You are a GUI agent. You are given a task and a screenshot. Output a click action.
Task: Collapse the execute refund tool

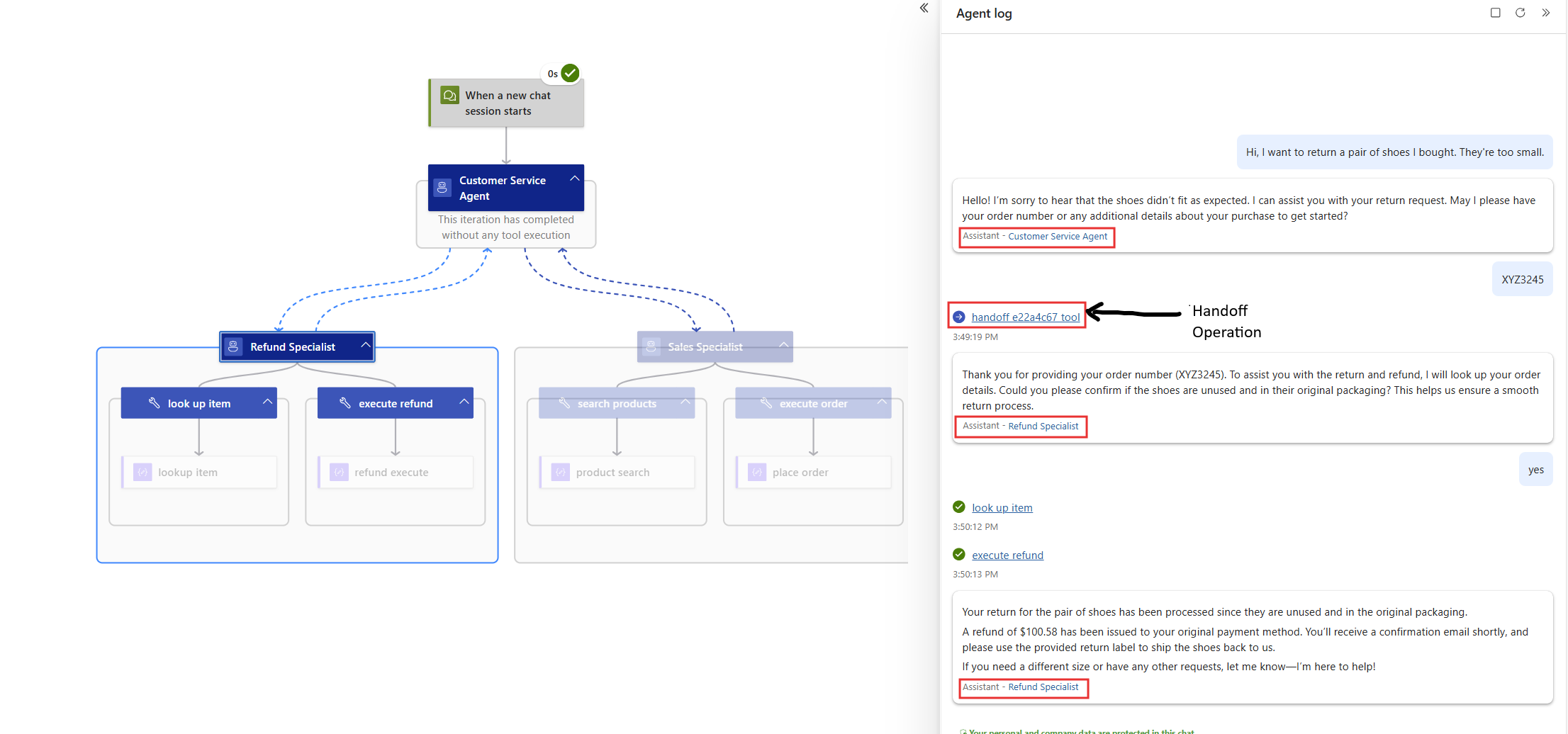coord(464,402)
